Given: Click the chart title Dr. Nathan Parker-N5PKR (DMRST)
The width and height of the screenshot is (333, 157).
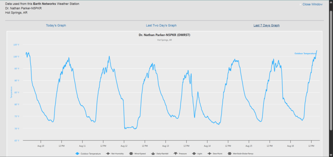Looking at the screenshot, I should pyautogui.click(x=164, y=35).
